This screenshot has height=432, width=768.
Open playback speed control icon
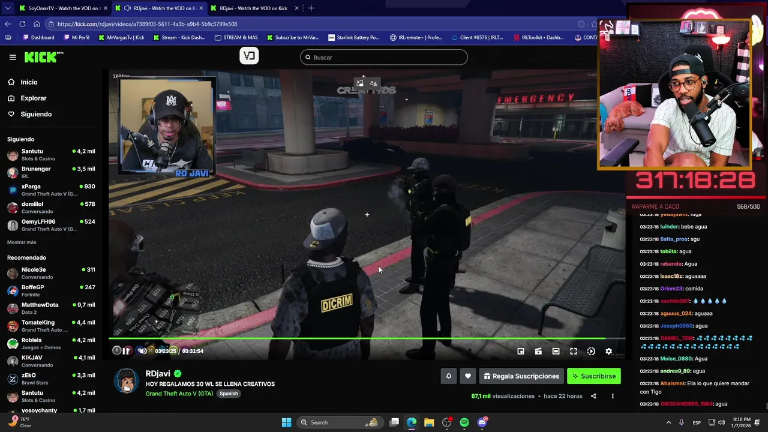[591, 352]
